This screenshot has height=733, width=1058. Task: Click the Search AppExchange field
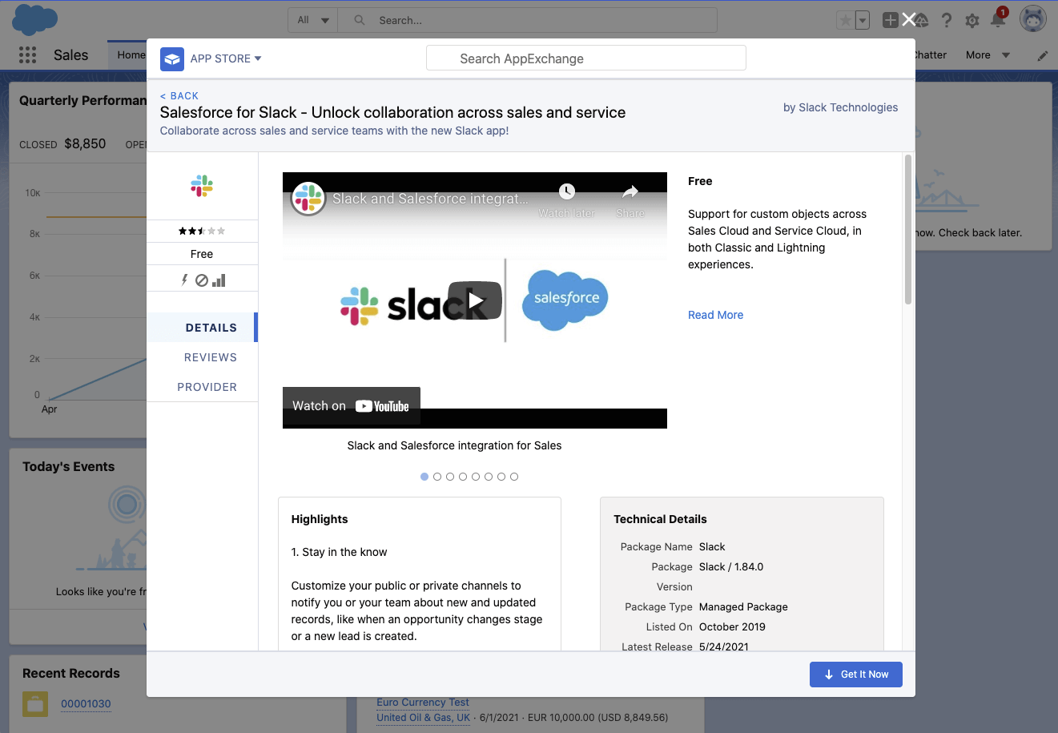click(586, 58)
